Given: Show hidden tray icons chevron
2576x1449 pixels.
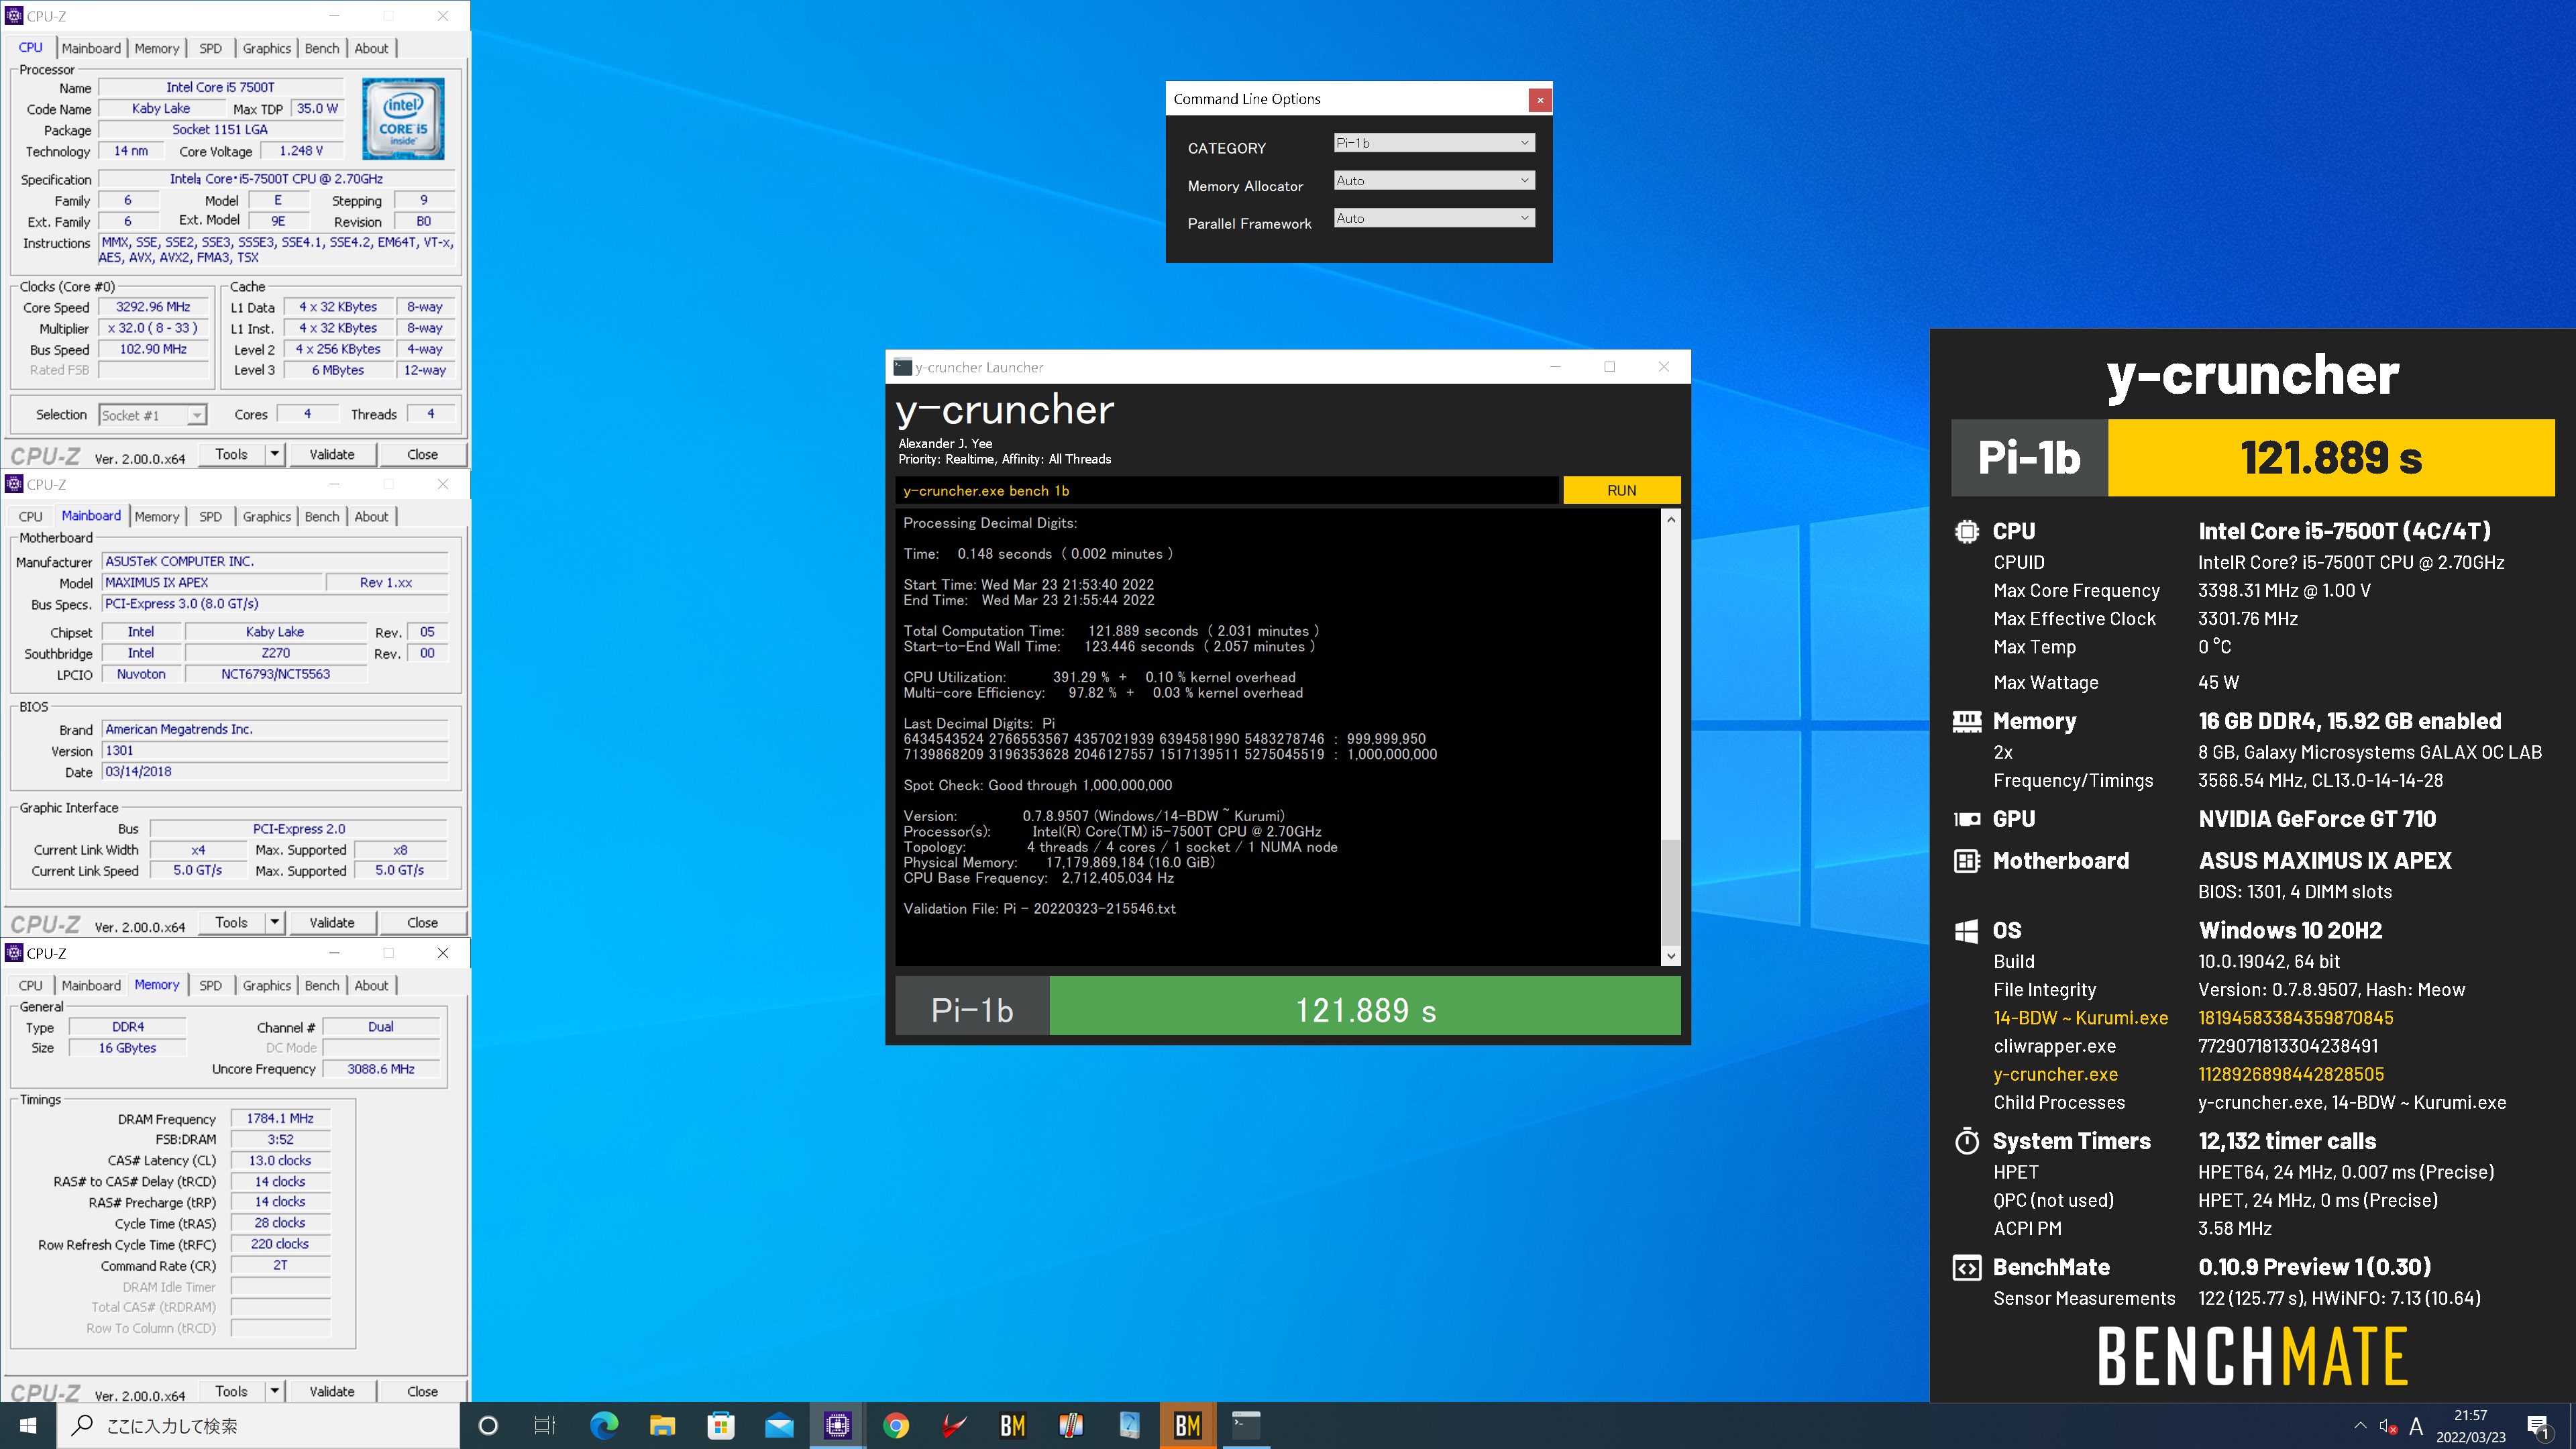Looking at the screenshot, I should coord(2360,1426).
